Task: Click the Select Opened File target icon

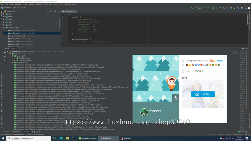Action: (x=47, y=11)
